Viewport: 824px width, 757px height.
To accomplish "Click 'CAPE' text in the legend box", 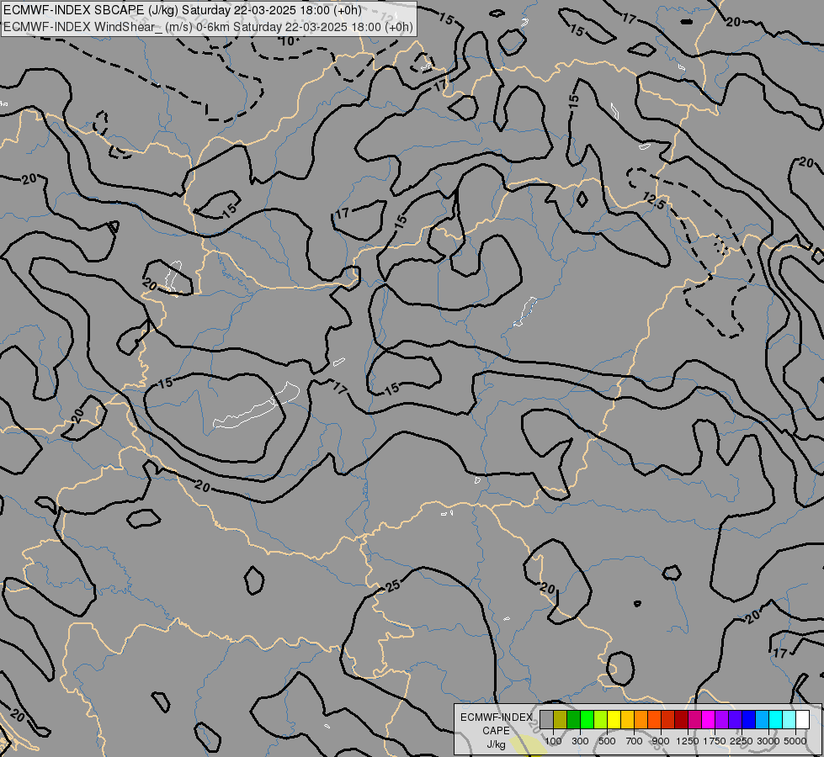I will tap(496, 731).
